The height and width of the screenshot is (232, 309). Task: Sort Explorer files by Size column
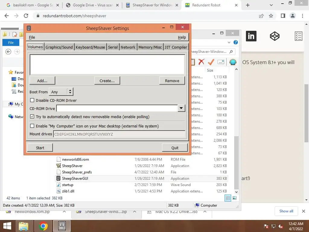click(210, 70)
